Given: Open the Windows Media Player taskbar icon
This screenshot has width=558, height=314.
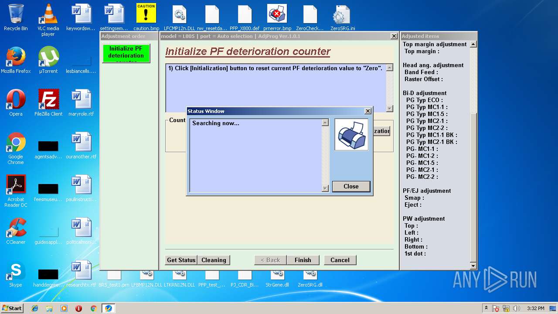Looking at the screenshot, I should tap(64, 308).
